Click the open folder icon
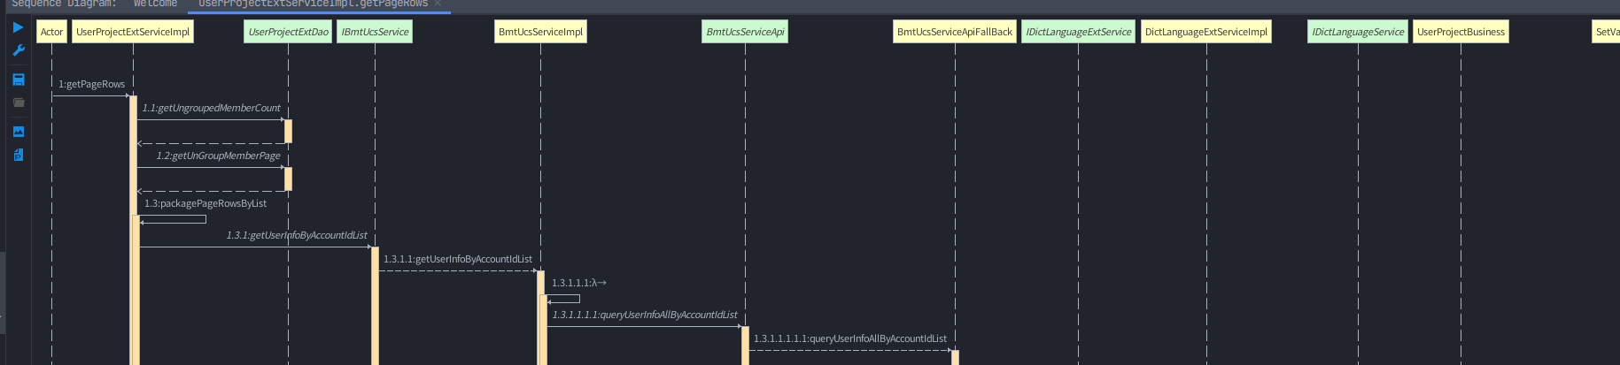 tap(19, 103)
